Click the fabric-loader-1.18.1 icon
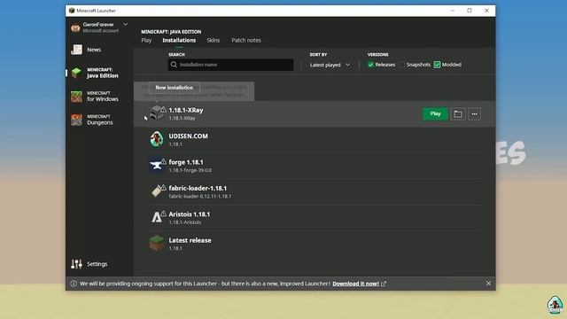This screenshot has width=567, height=319. [x=156, y=191]
